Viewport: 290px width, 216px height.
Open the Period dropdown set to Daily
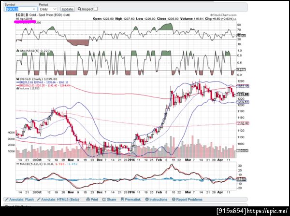click(x=48, y=9)
